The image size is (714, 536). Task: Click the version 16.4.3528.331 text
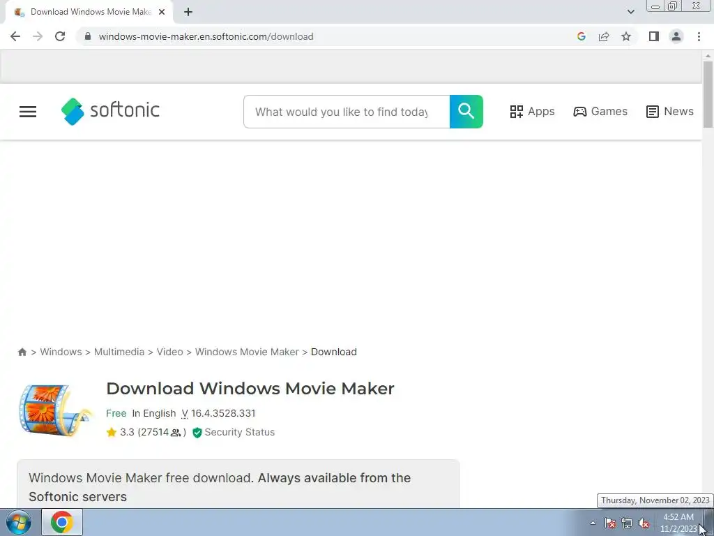pos(223,413)
